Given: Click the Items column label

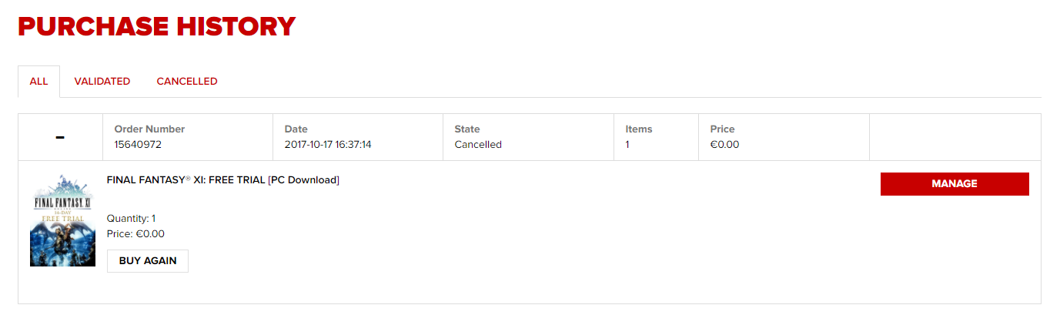Looking at the screenshot, I should 638,129.
